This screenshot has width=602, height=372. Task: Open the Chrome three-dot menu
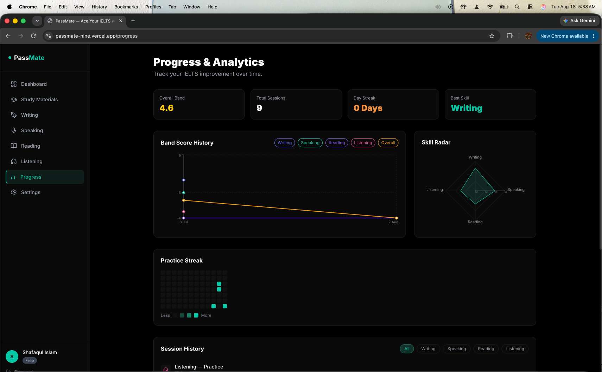[x=594, y=36]
